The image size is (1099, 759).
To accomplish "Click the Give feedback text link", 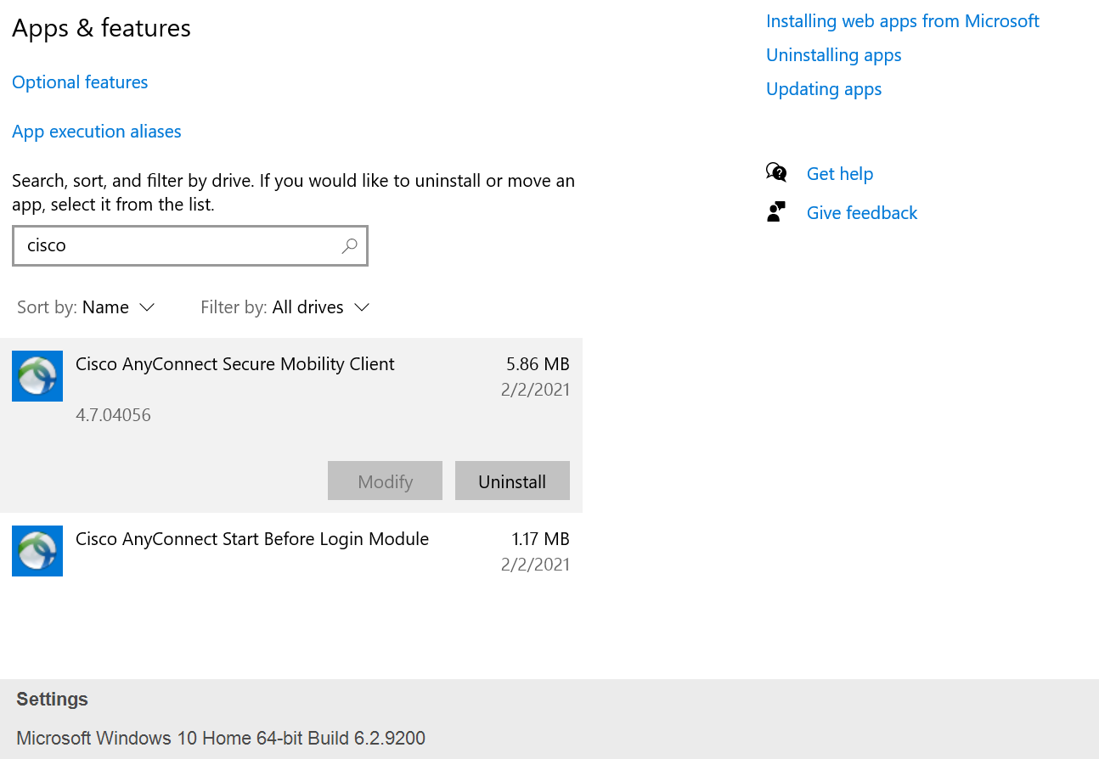I will pyautogui.click(x=861, y=213).
